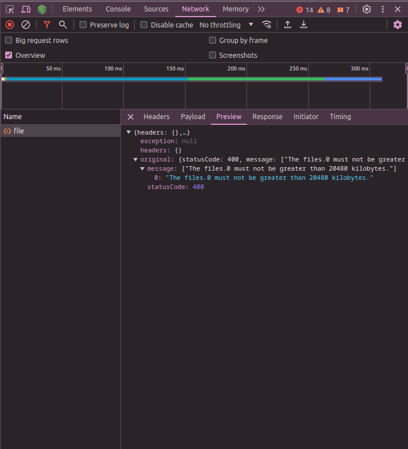
Task: Collapse the message array node
Action: [x=143, y=169]
